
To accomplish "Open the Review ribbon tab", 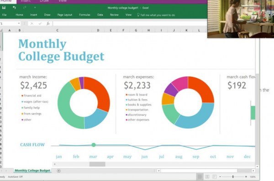I will (x=114, y=15).
